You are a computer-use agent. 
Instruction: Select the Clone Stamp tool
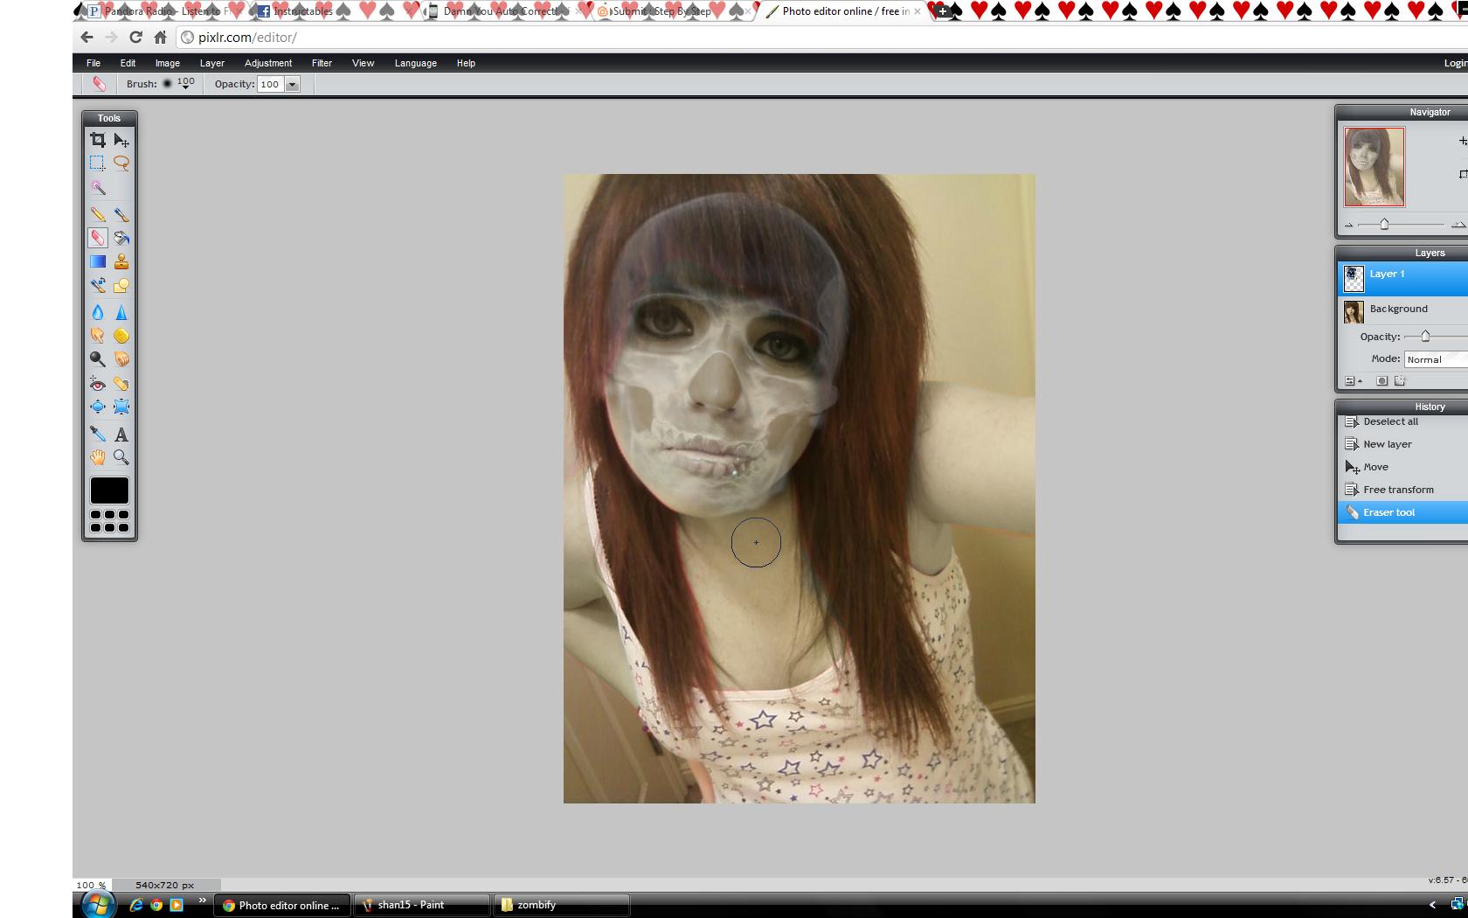[121, 261]
